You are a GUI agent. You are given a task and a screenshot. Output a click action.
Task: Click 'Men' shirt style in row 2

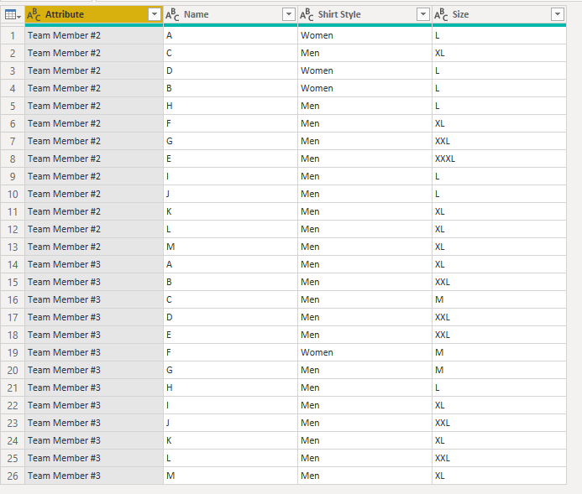click(x=364, y=53)
